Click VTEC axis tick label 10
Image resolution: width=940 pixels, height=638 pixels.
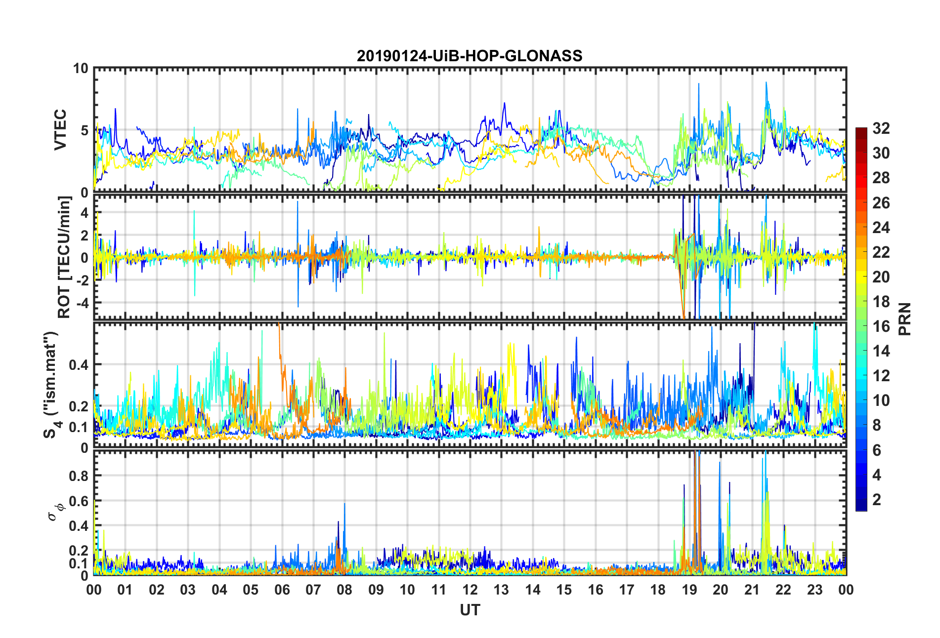coord(81,69)
